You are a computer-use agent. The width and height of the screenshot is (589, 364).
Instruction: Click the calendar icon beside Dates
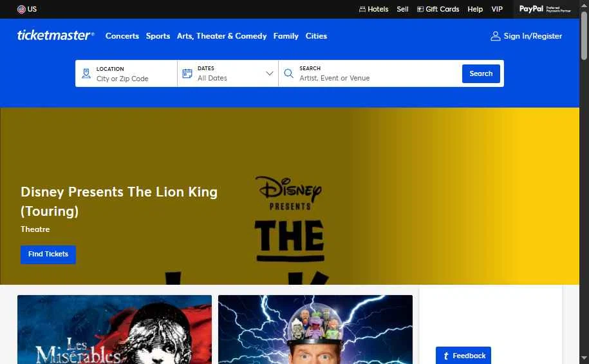click(x=187, y=73)
